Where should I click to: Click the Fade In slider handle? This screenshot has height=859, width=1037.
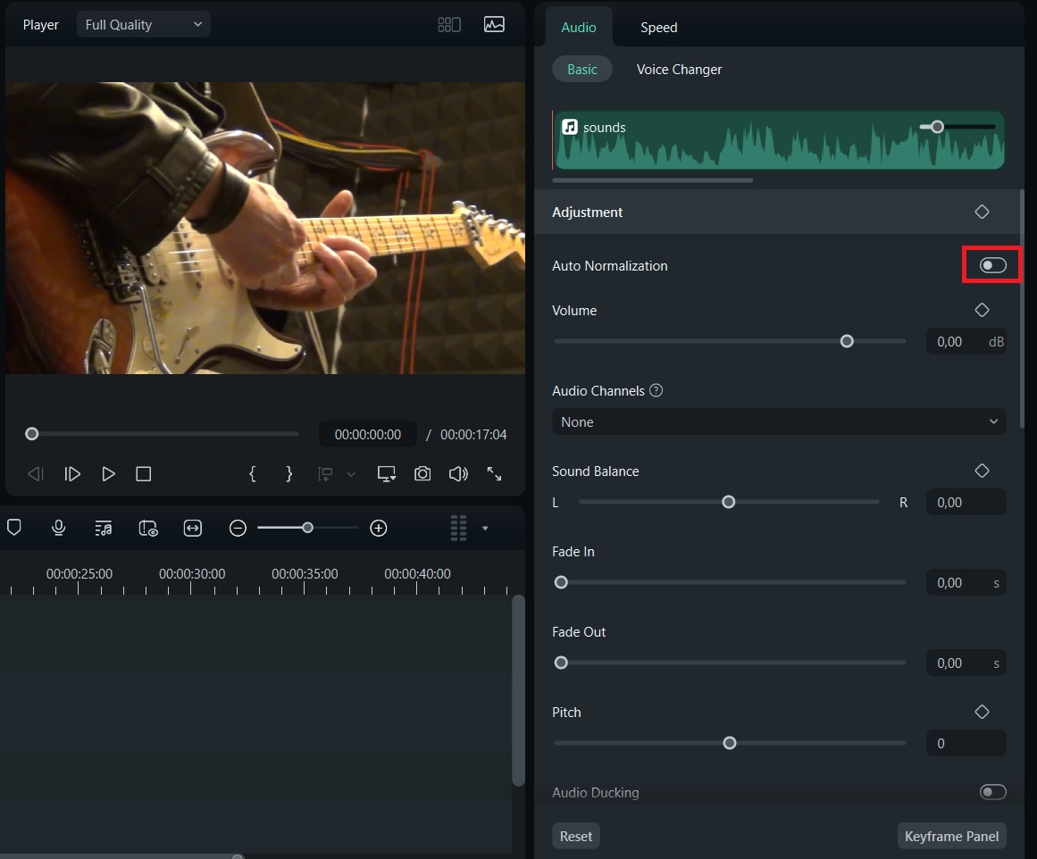point(561,582)
